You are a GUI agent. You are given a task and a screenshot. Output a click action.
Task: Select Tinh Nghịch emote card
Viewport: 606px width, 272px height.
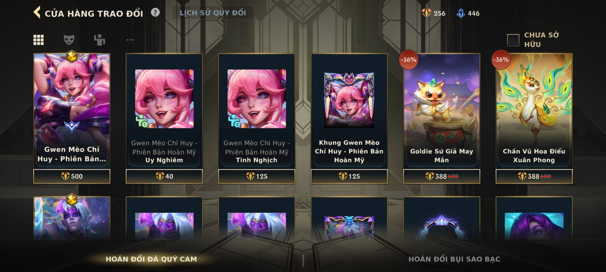pos(257,111)
